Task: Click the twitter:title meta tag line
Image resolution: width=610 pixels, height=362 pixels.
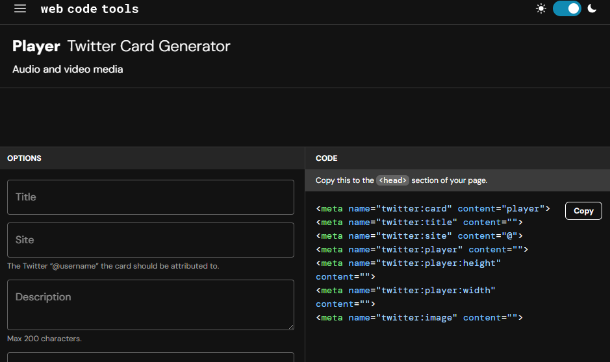Action: (x=419, y=222)
